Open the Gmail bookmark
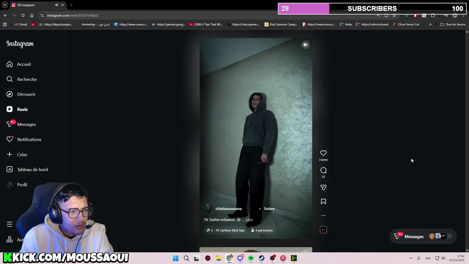469x264 pixels. 21,25
